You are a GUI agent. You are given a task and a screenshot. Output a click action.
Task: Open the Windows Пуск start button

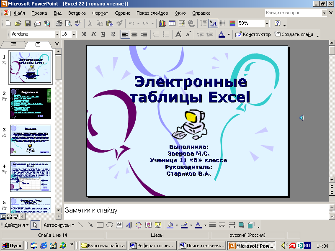point(12,246)
